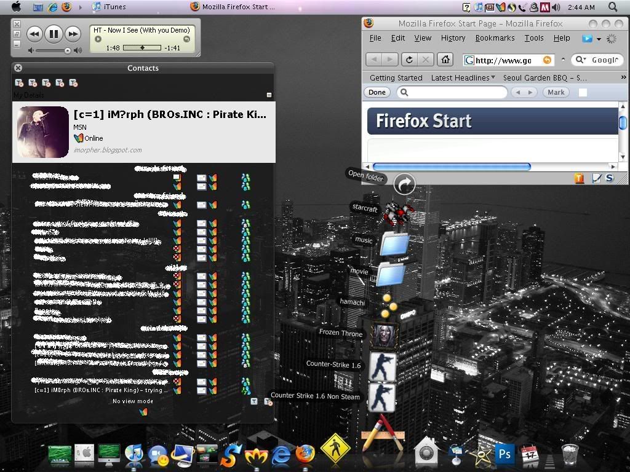Viewport: 630px width, 472px height.
Task: Reload the page in Firefox
Action: coord(409,60)
